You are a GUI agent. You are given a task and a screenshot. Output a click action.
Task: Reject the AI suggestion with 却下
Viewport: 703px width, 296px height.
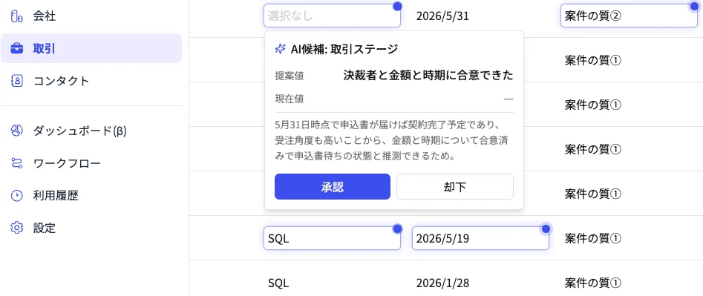455,187
